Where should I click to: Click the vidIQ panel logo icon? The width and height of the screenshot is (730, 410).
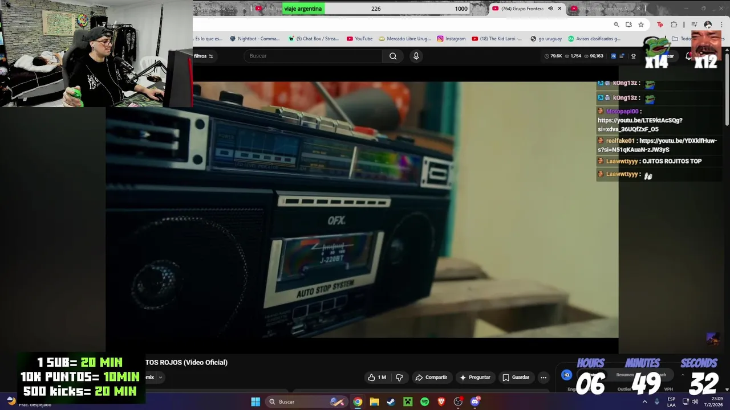(566, 375)
